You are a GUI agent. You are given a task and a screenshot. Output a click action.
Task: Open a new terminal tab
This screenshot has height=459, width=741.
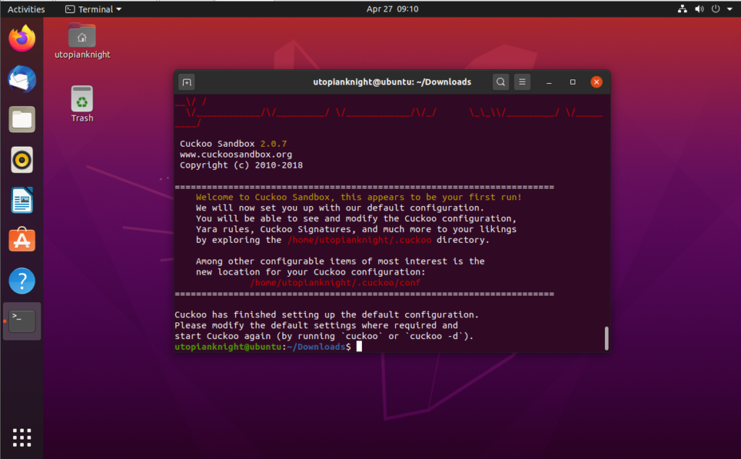coord(186,82)
